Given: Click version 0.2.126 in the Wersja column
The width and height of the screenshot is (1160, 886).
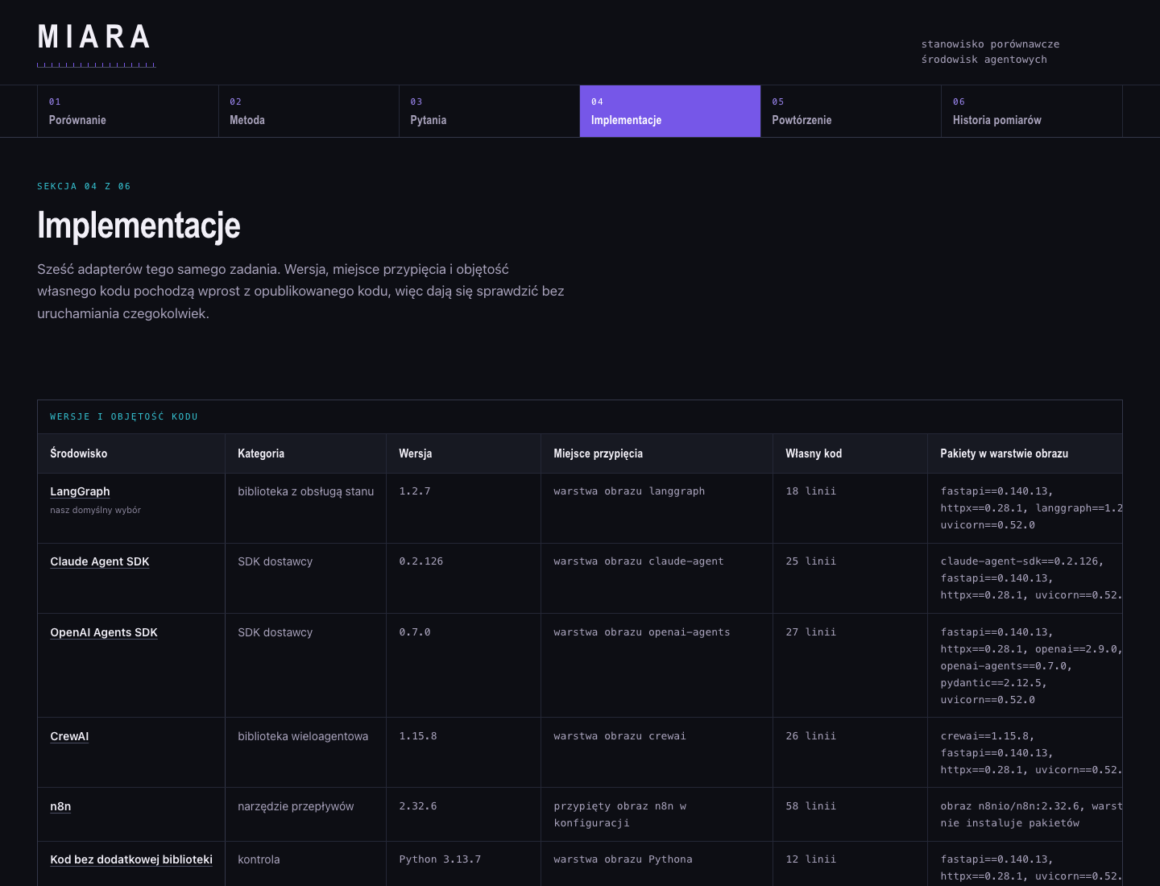Looking at the screenshot, I should [421, 561].
